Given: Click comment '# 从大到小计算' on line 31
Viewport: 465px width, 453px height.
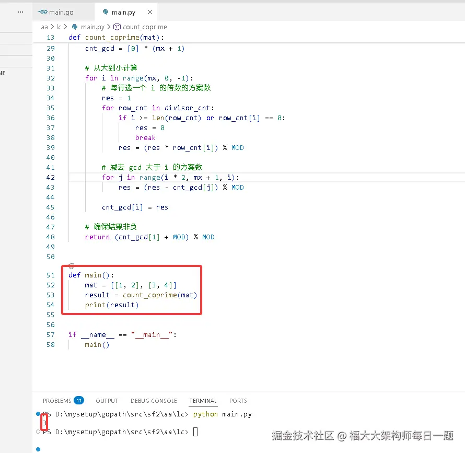Looking at the screenshot, I should 111,68.
